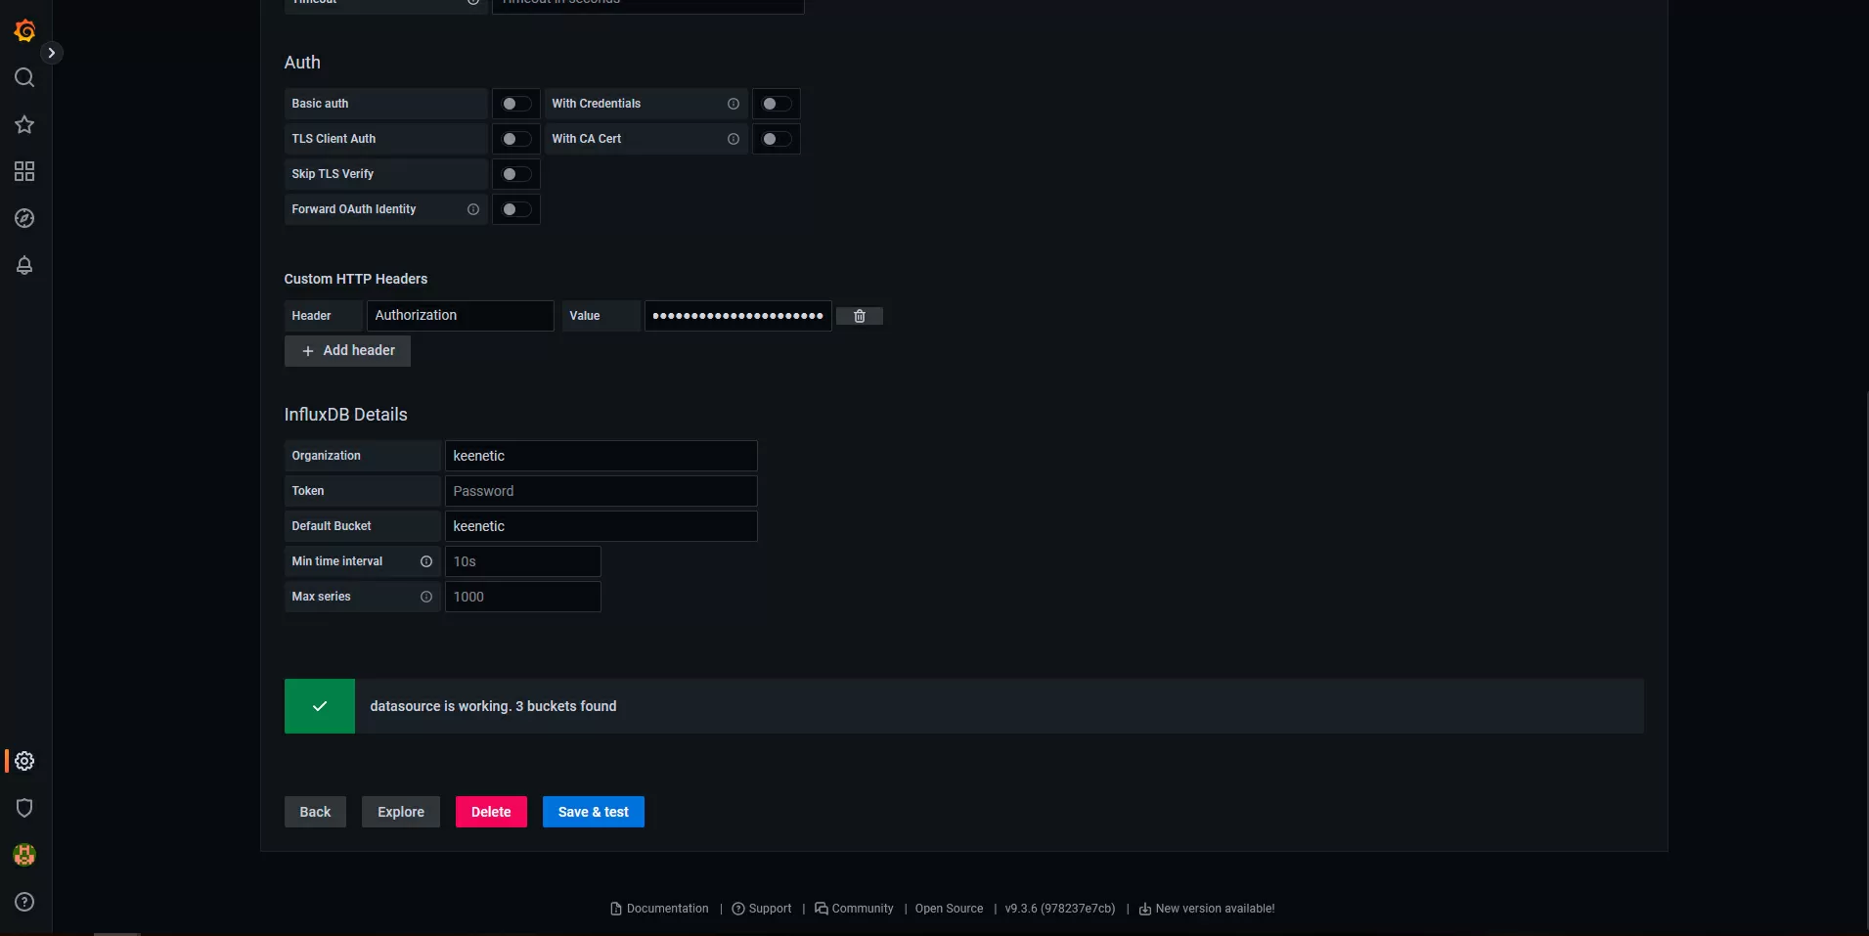1869x936 pixels.
Task: Focus the masked header Value field
Action: click(x=738, y=316)
